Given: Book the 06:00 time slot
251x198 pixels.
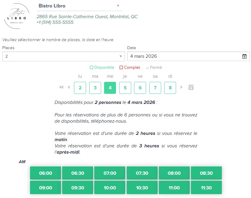Looking at the screenshot, I should (x=46, y=173).
